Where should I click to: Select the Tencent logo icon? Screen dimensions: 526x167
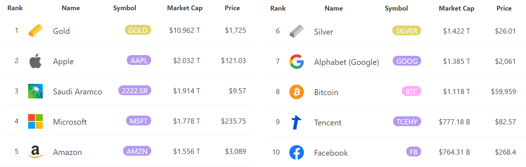(296, 122)
